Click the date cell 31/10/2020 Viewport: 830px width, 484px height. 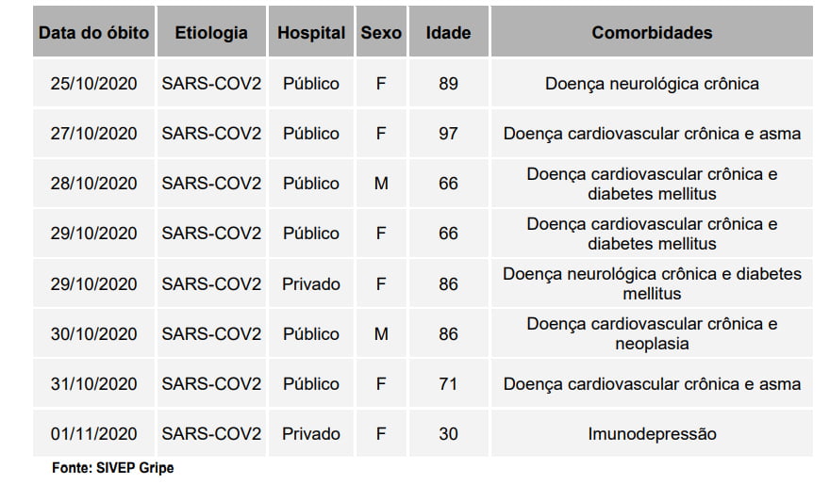[x=93, y=384]
